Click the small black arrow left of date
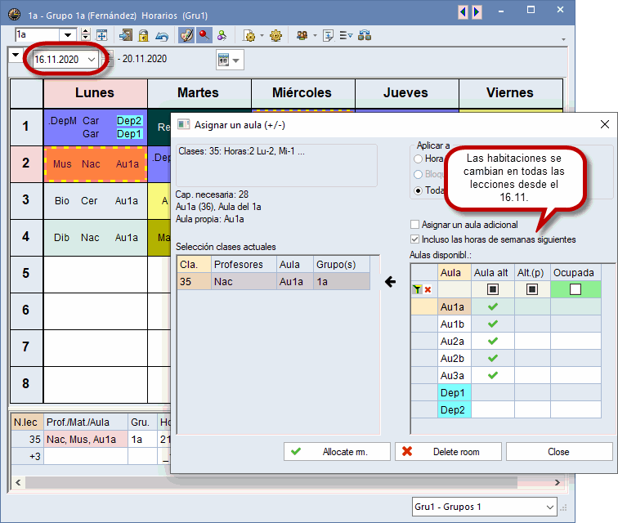Viewport: 618px width, 523px height. click(x=16, y=55)
